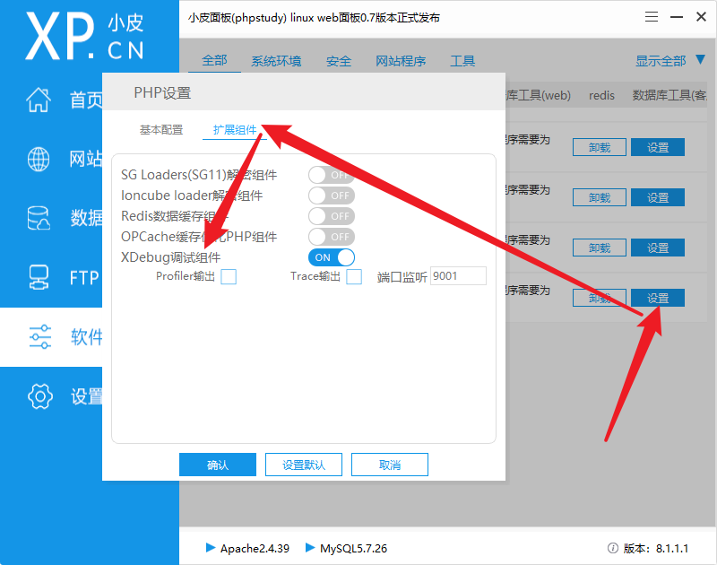
Task: Open the 网站 globe sidebar icon
Action: tap(39, 159)
